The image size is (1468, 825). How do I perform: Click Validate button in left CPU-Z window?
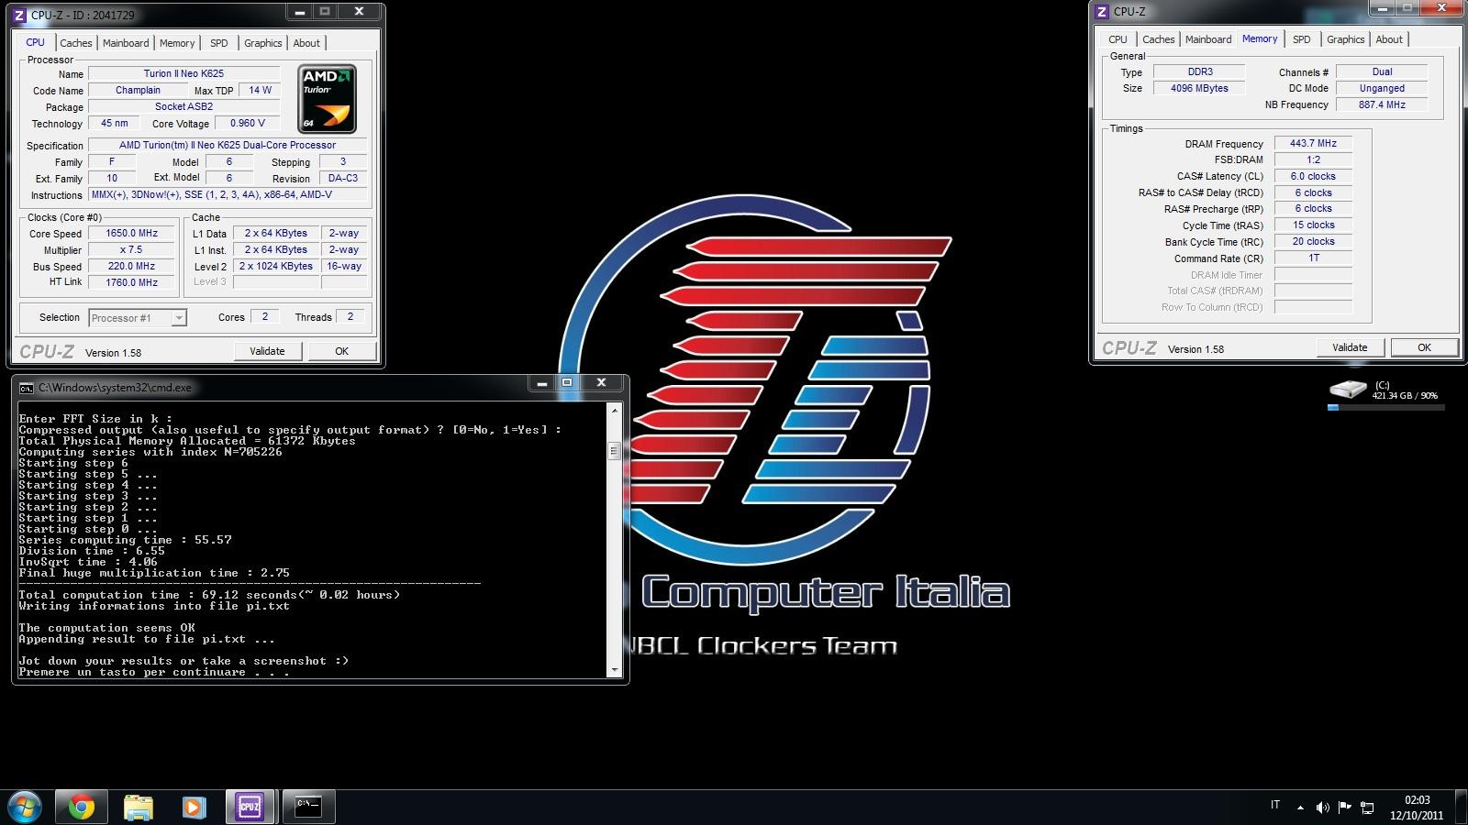click(267, 351)
